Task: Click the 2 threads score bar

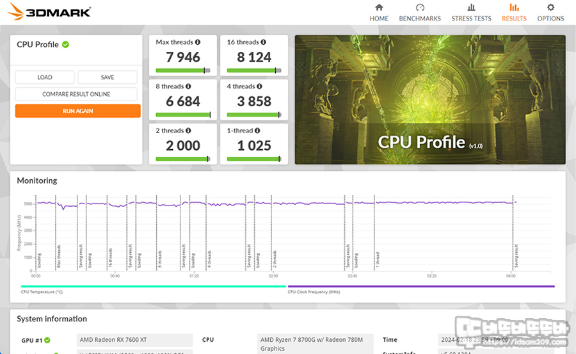Action: pos(183,159)
